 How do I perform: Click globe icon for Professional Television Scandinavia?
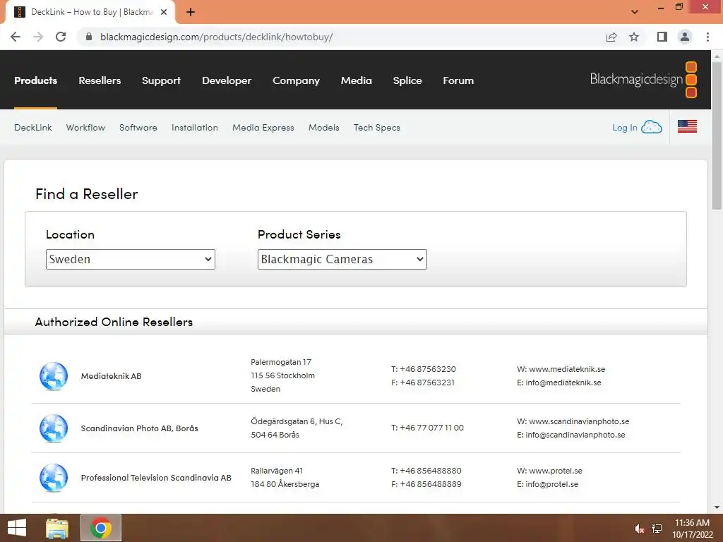coord(54,478)
